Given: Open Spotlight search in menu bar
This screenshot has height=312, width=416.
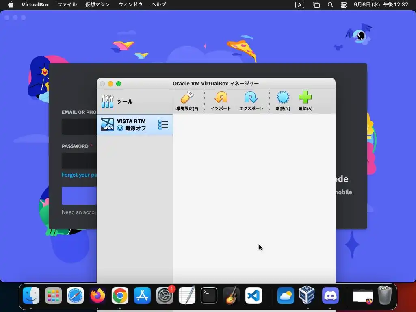Looking at the screenshot, I should click(330, 5).
